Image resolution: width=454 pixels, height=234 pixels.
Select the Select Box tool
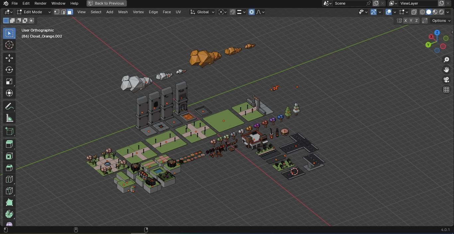(x=9, y=33)
